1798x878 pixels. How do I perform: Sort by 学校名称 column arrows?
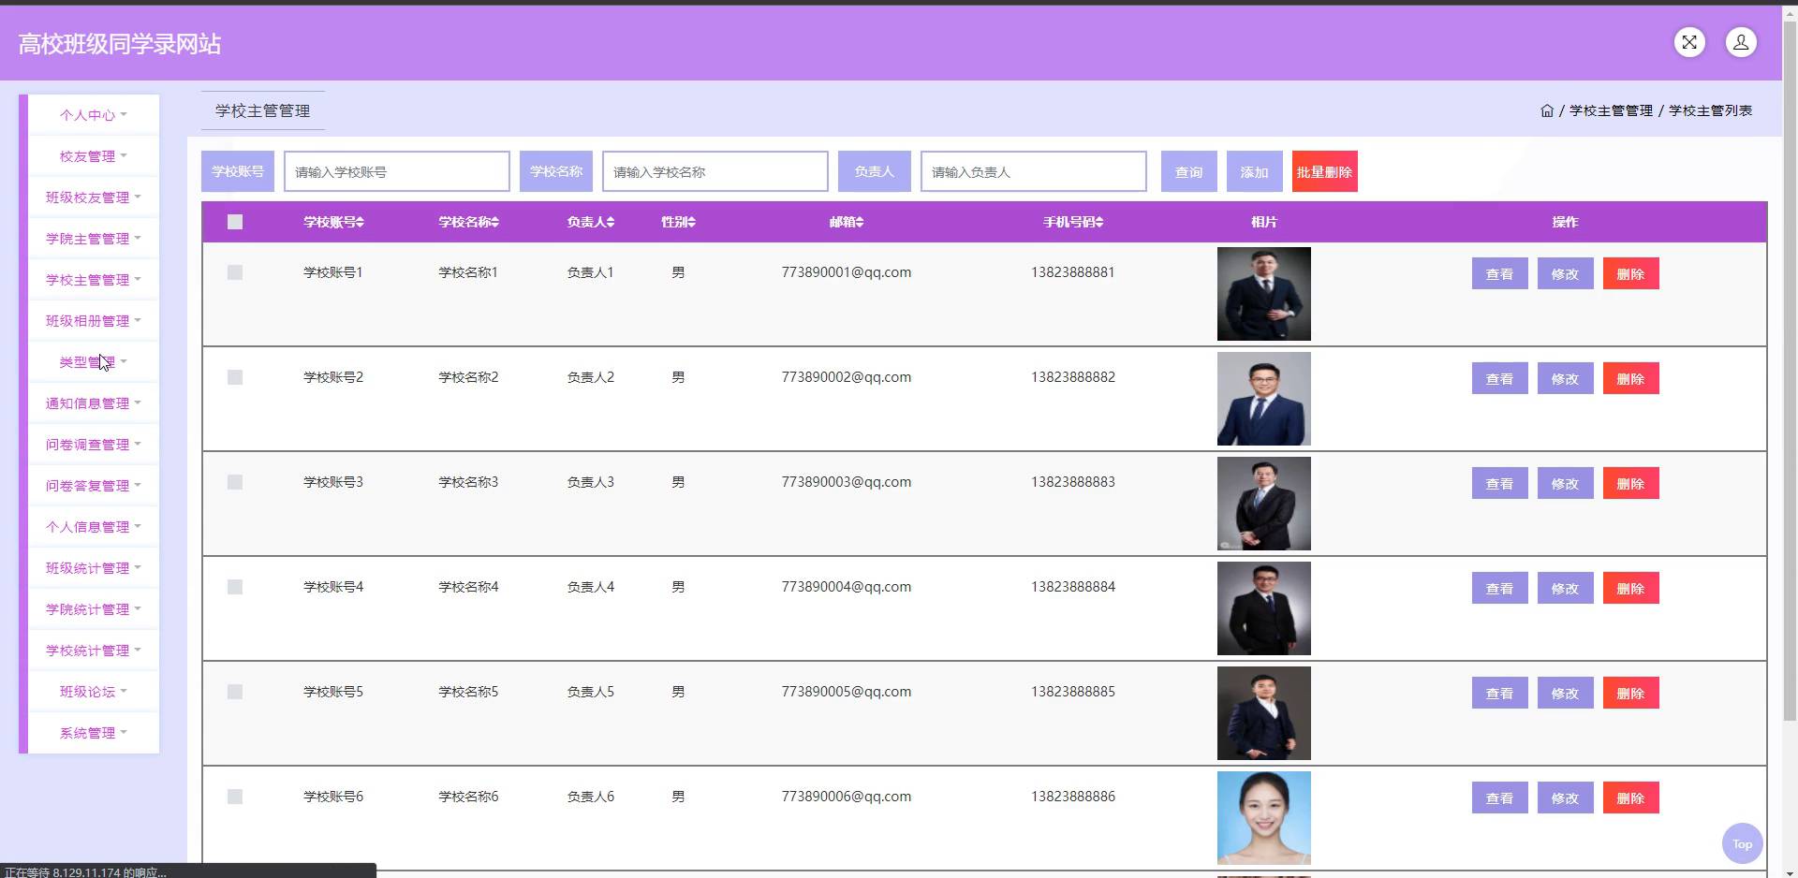[x=494, y=222]
